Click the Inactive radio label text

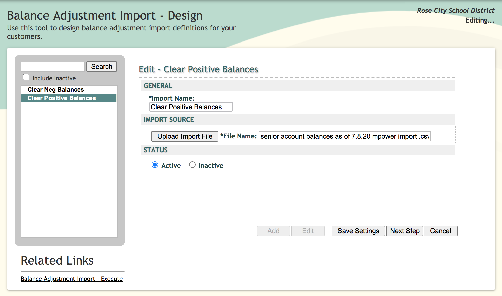[x=211, y=166]
